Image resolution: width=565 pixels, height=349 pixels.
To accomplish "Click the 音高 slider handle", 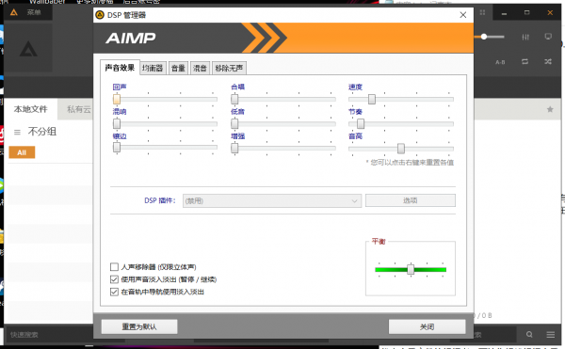I will [401, 149].
